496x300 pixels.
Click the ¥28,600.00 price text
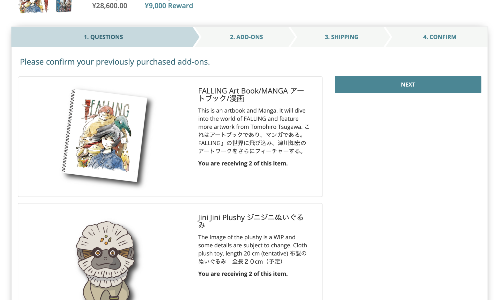110,6
